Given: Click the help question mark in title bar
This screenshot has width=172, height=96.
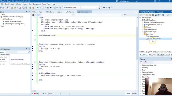Looking at the screenshot, I should 159,1.
